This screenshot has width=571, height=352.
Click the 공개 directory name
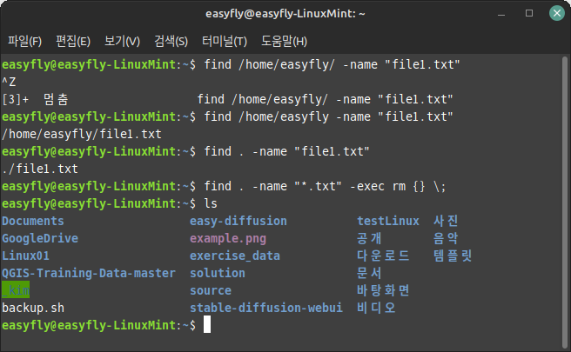(369, 238)
